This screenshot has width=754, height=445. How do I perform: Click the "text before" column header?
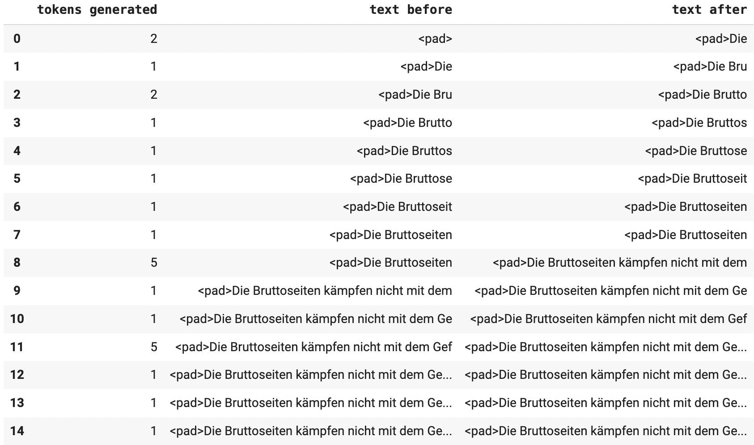(411, 10)
